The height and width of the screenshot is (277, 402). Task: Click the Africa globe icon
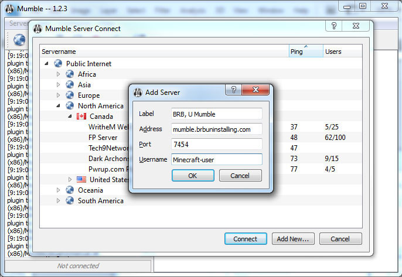point(70,74)
